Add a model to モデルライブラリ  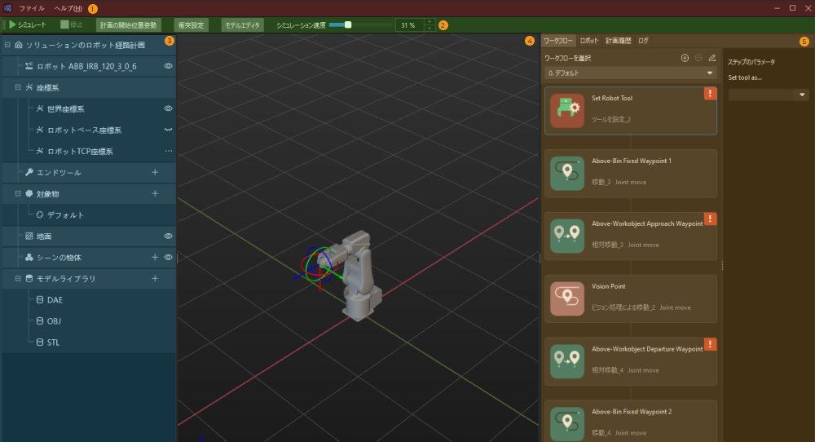click(154, 279)
